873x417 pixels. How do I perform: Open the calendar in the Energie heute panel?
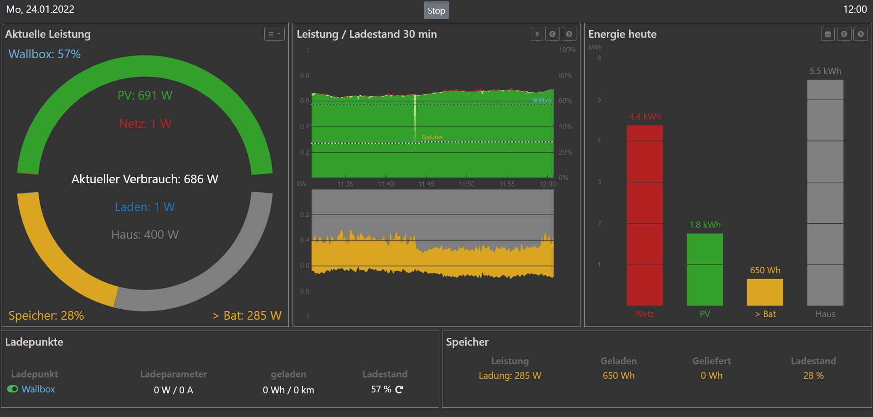pos(828,34)
